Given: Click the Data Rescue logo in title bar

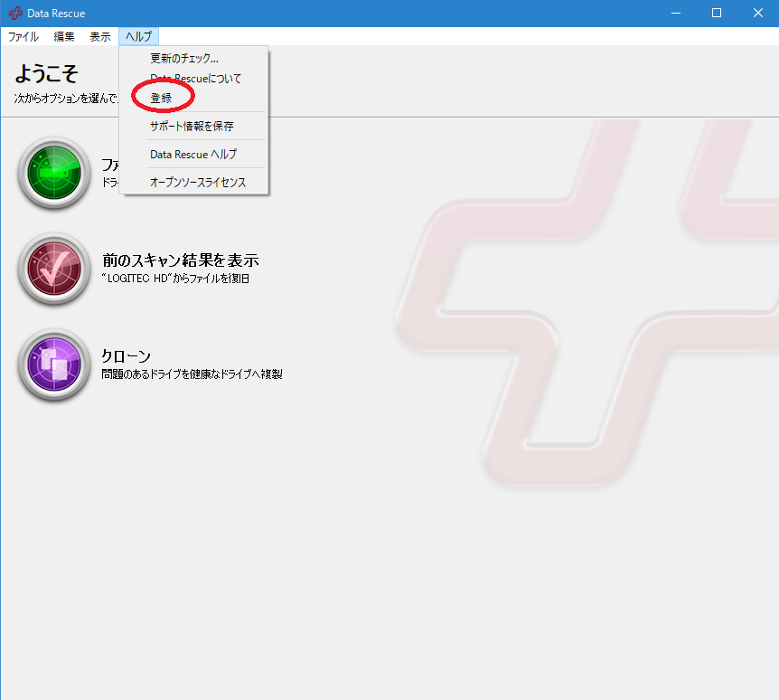Looking at the screenshot, I should pyautogui.click(x=15, y=14).
